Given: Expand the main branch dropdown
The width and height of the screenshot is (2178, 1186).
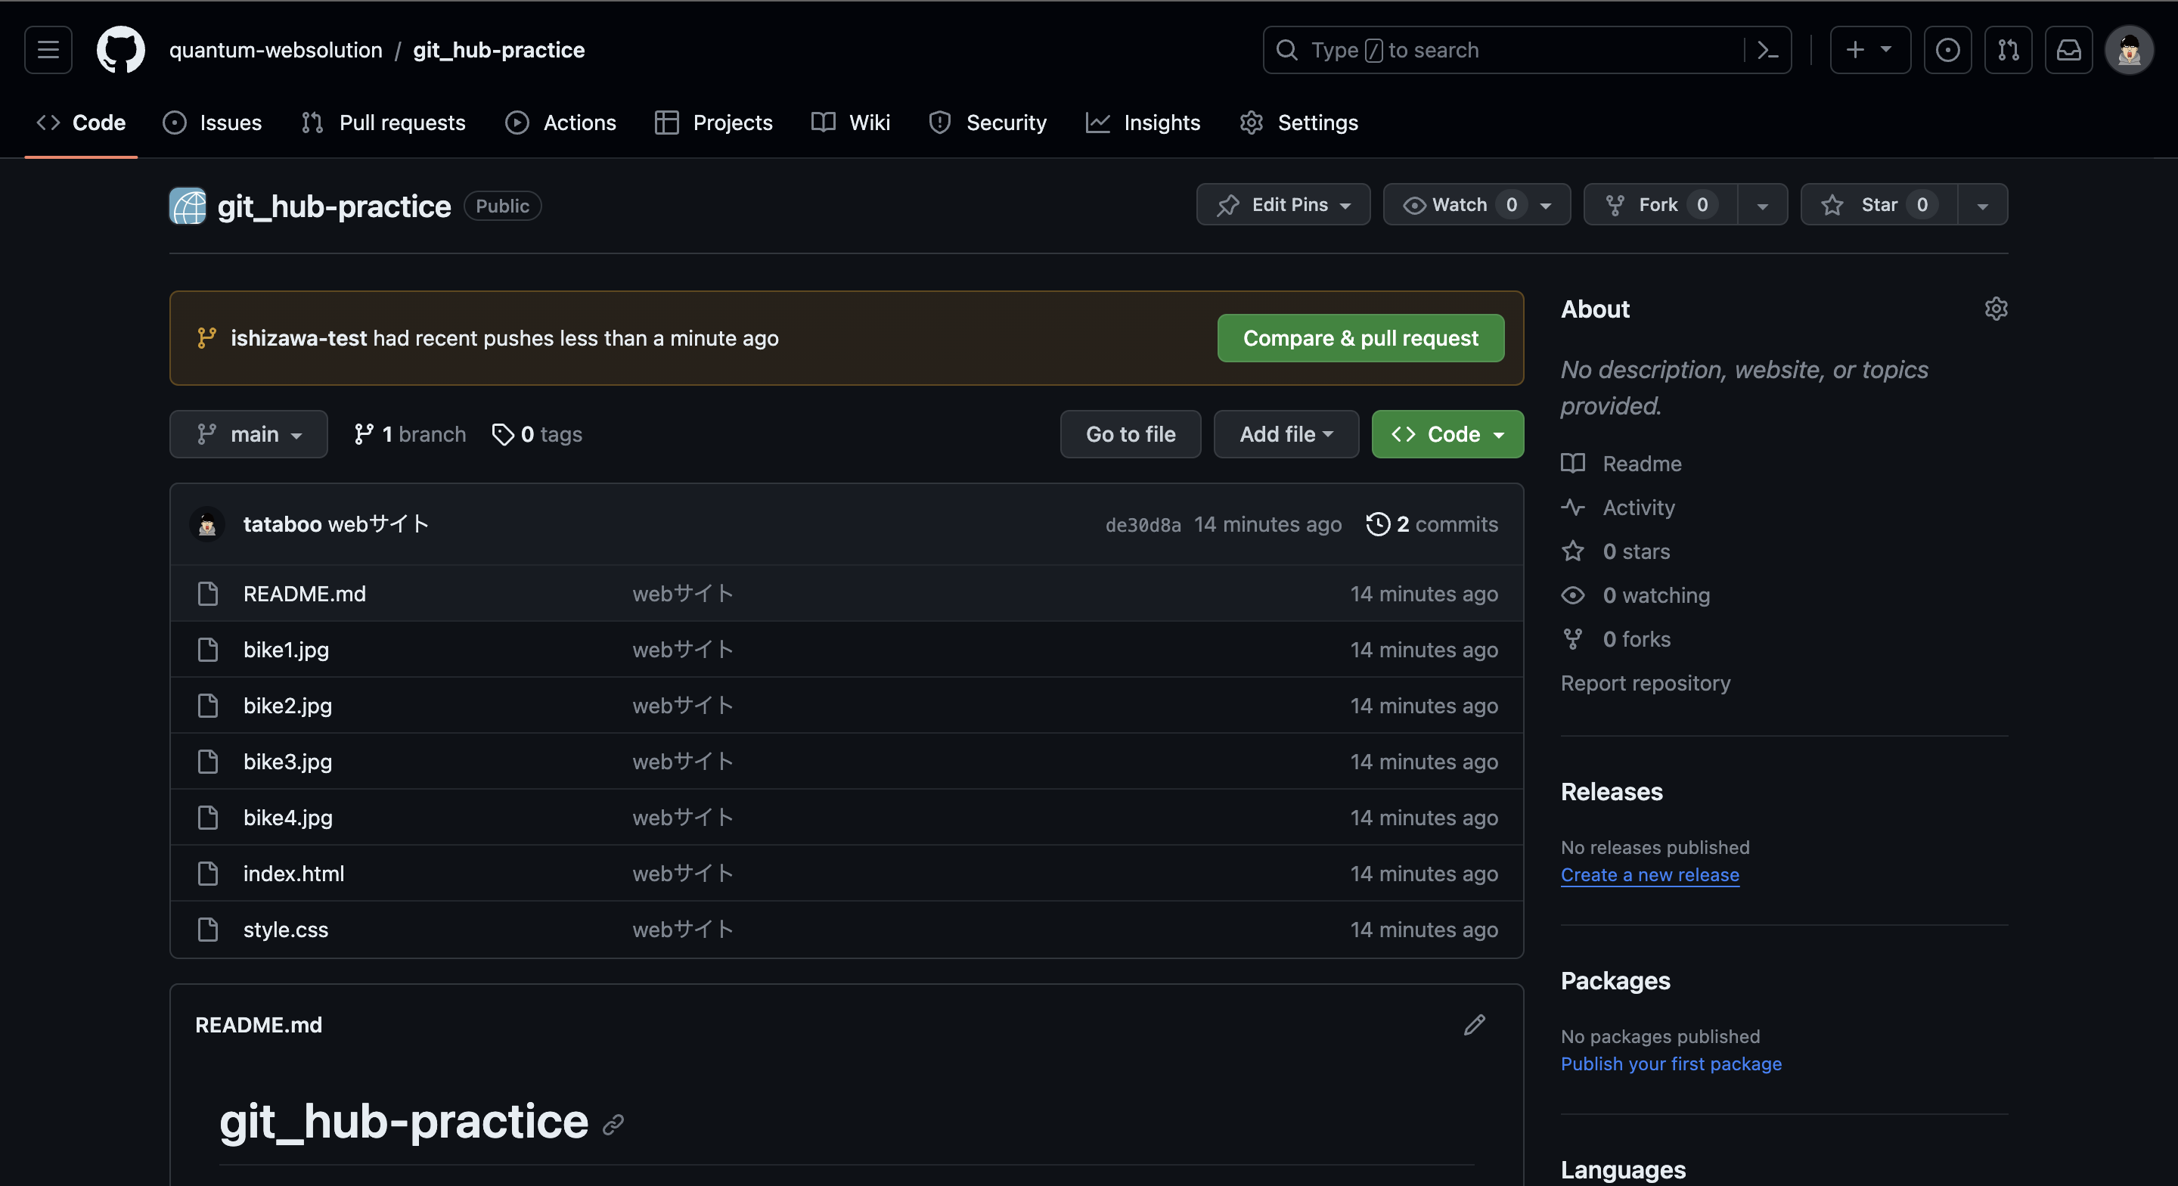Looking at the screenshot, I should coord(249,434).
